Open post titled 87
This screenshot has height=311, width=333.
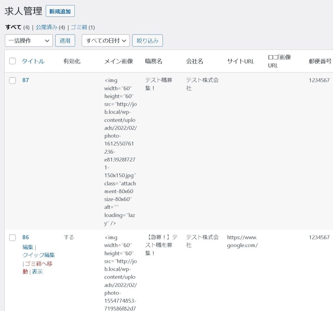pos(25,80)
